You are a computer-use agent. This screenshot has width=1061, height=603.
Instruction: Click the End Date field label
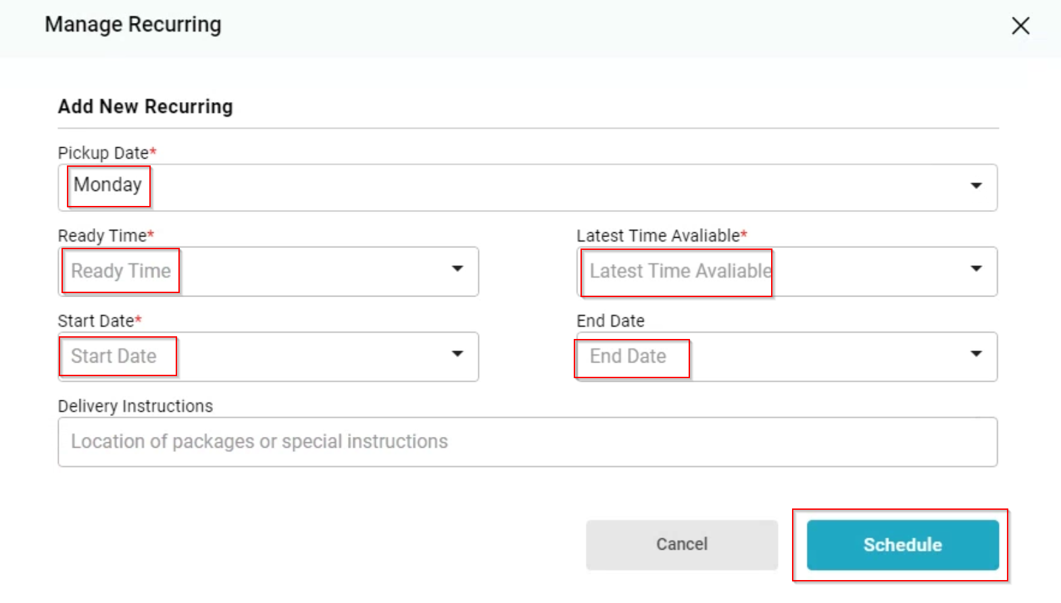pos(610,321)
